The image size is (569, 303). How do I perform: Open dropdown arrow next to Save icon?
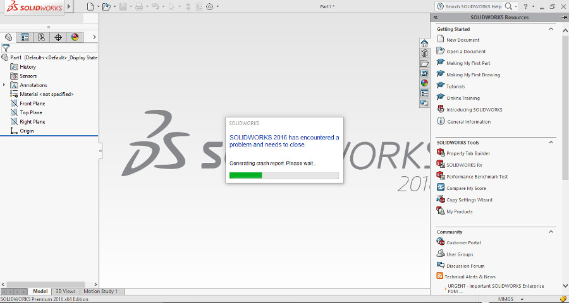pyautogui.click(x=131, y=6)
